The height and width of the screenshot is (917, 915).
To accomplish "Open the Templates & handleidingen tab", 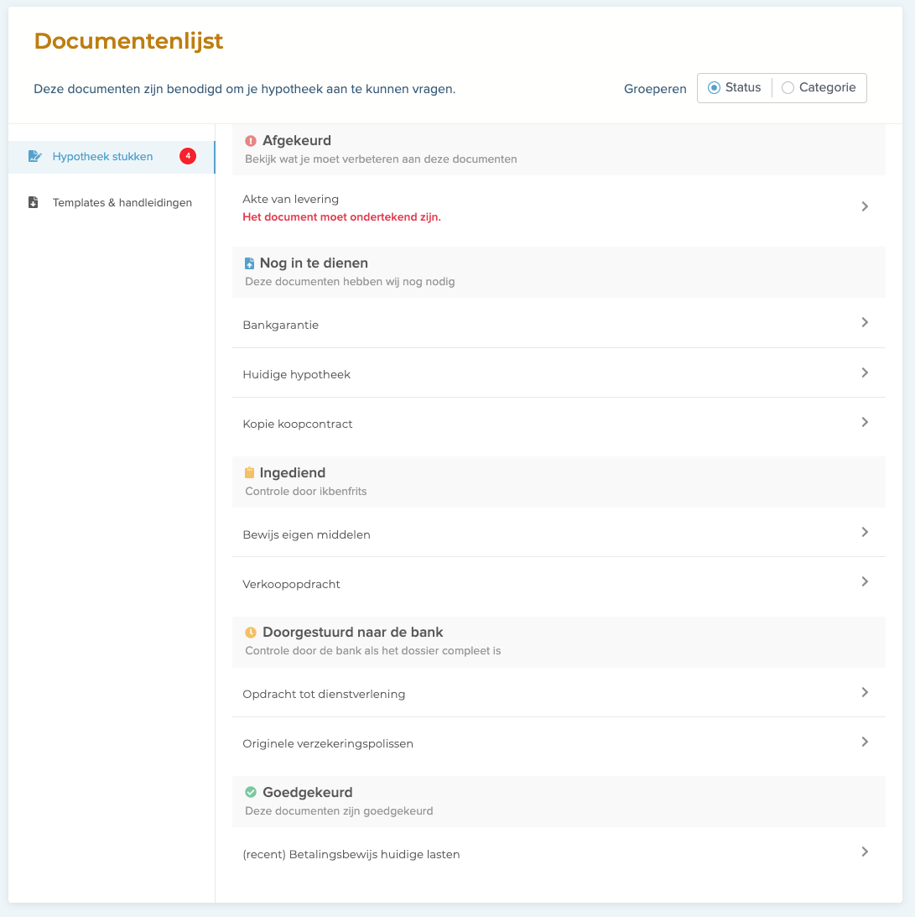I will pos(122,202).
